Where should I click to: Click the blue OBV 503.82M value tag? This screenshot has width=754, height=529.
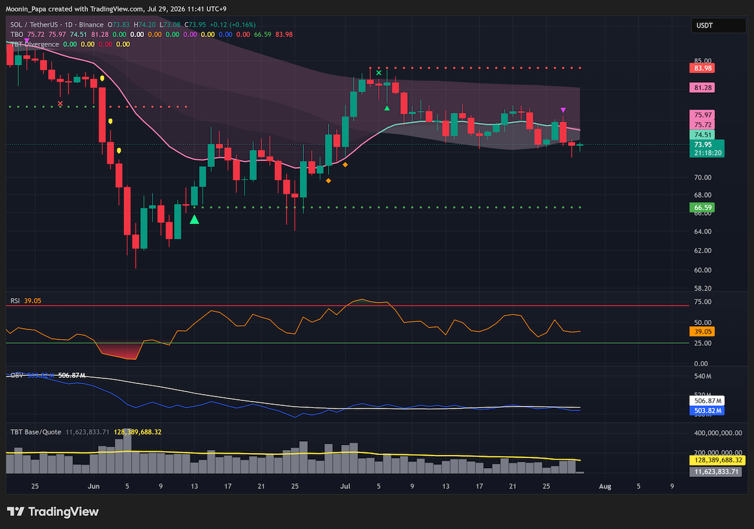(707, 410)
